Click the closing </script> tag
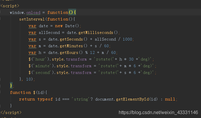This screenshot has width=201, height=118. (11, 112)
